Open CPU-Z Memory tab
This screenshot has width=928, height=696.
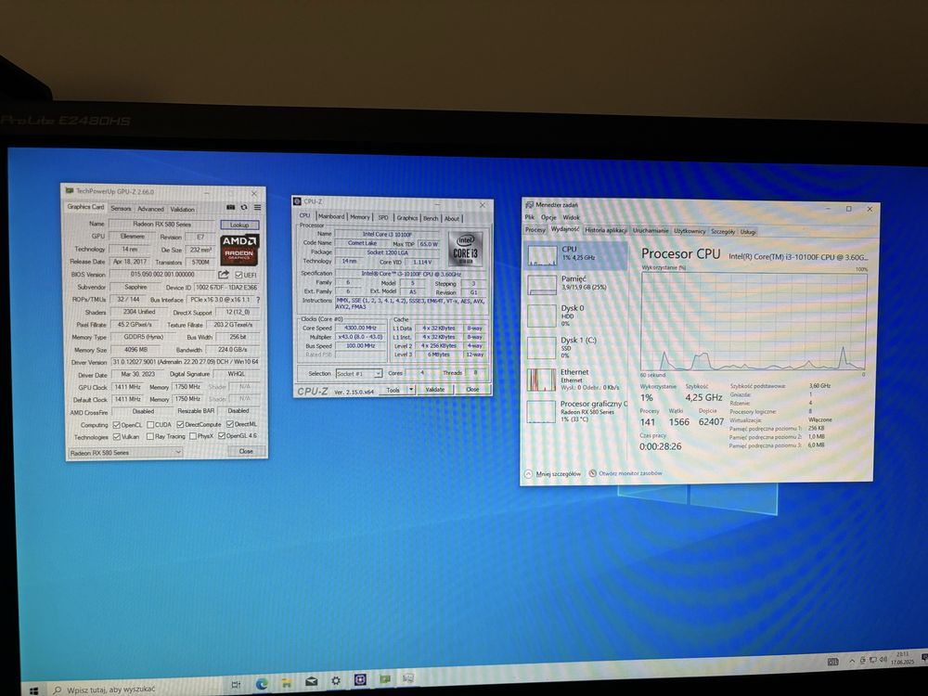click(x=360, y=217)
